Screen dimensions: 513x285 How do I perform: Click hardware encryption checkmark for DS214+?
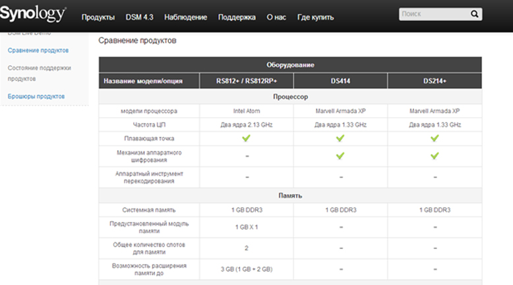pos(435,156)
